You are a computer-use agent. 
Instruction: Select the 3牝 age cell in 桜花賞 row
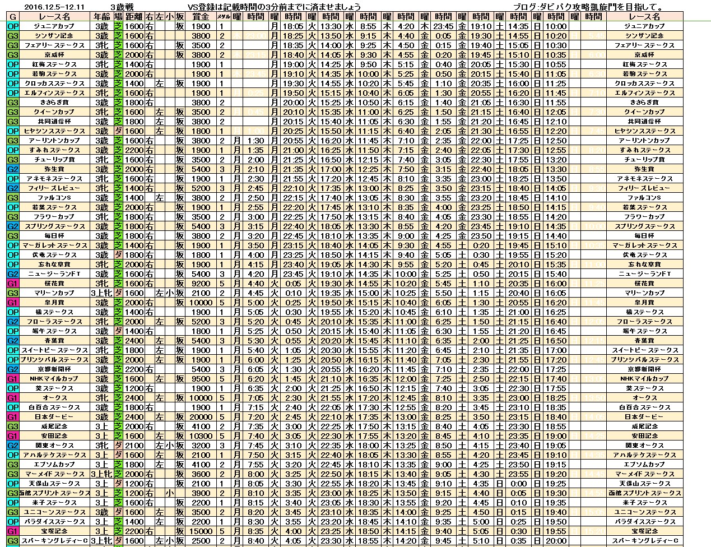(101, 284)
